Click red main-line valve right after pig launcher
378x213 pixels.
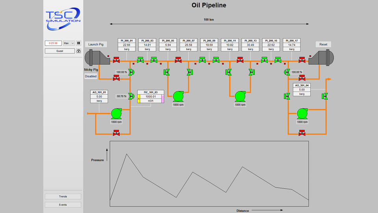click(116, 60)
